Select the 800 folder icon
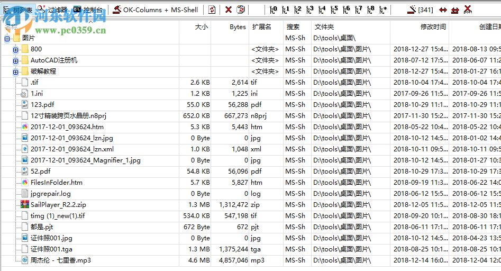This screenshot has width=501, height=271. (x=25, y=49)
